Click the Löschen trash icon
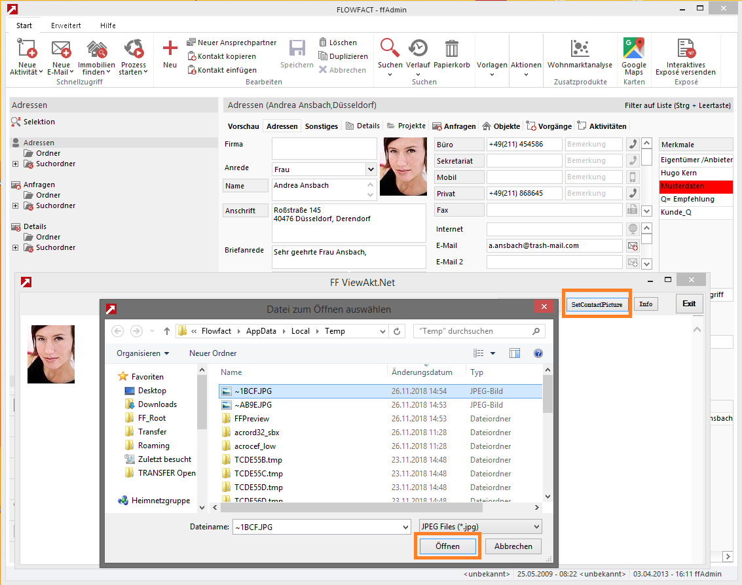This screenshot has height=585, width=742. click(323, 42)
